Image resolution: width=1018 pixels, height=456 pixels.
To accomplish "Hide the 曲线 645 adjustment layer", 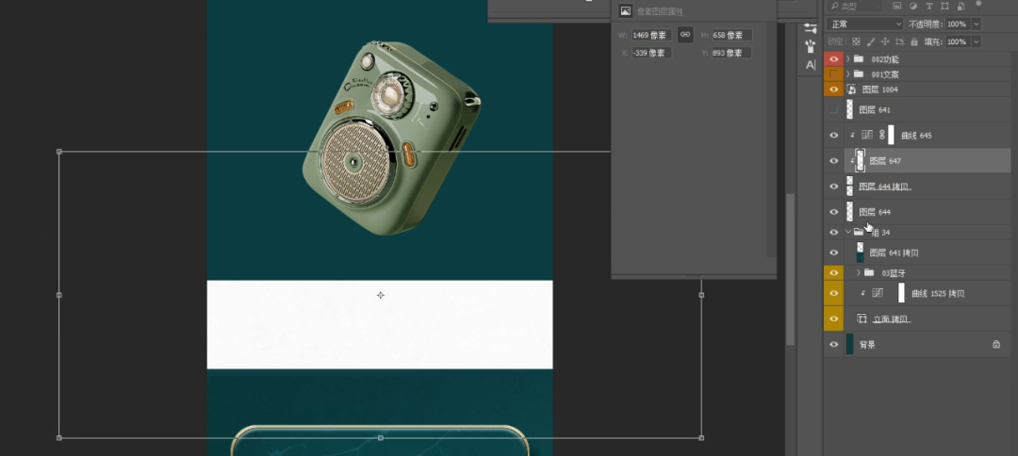I will tap(833, 135).
